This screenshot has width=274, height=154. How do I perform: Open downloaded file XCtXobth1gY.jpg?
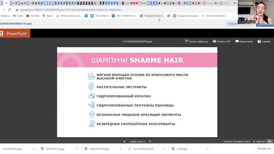pyautogui.click(x=55, y=149)
